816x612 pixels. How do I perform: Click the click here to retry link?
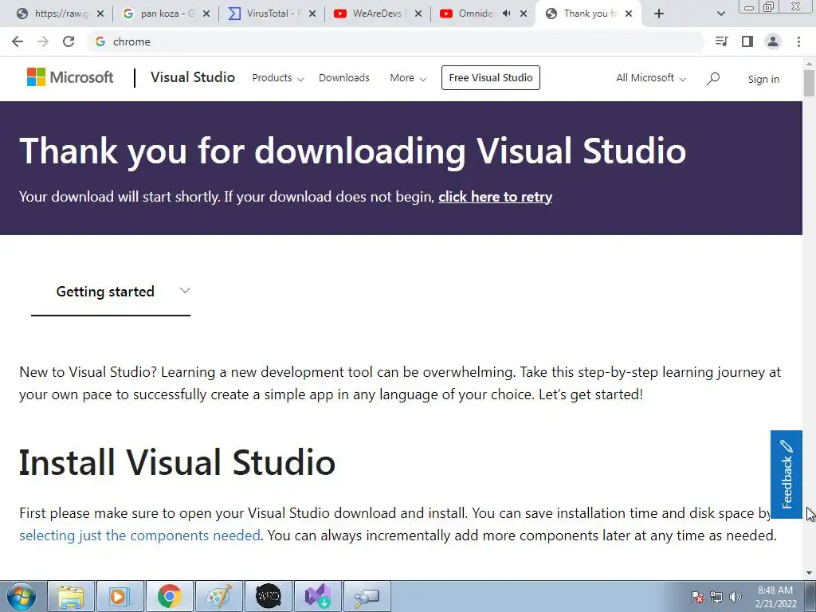(x=496, y=197)
